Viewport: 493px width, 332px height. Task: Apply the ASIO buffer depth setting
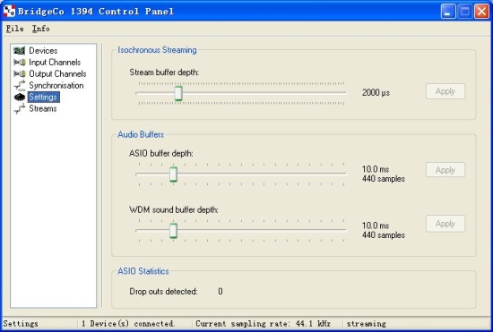click(445, 170)
